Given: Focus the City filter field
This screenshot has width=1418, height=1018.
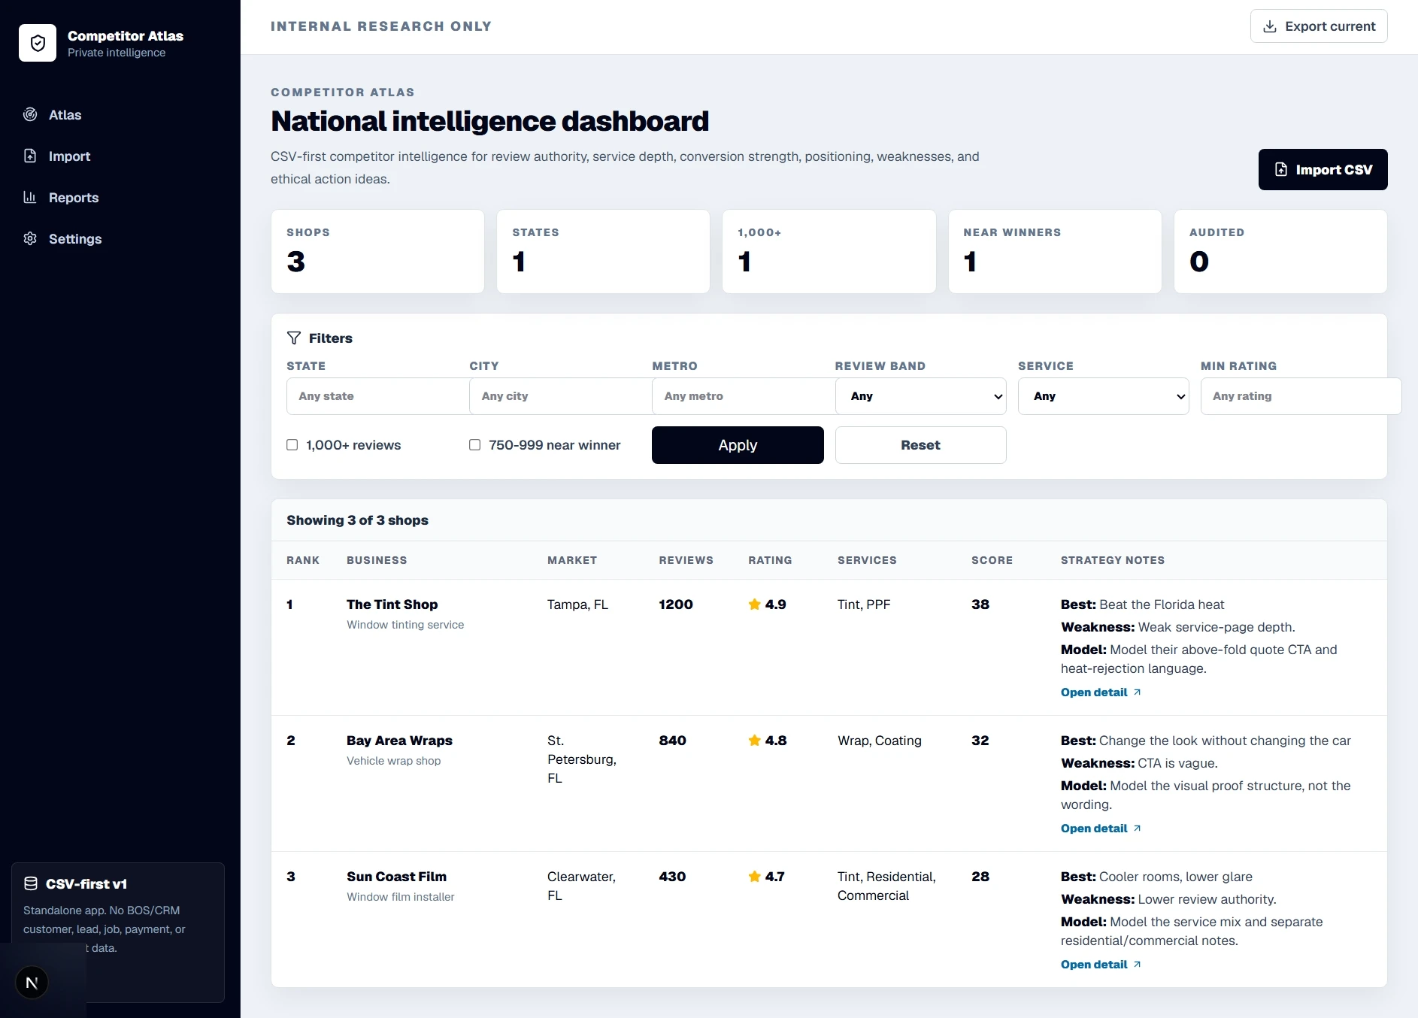Looking at the screenshot, I should pyautogui.click(x=561, y=396).
